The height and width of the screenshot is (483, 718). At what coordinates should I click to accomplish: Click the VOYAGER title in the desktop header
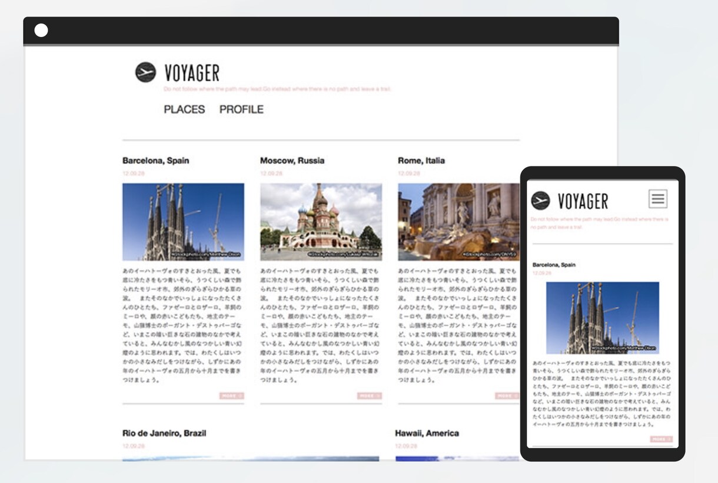click(192, 73)
